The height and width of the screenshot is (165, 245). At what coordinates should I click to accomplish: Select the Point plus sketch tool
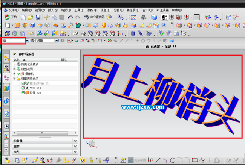click(x=210, y=160)
